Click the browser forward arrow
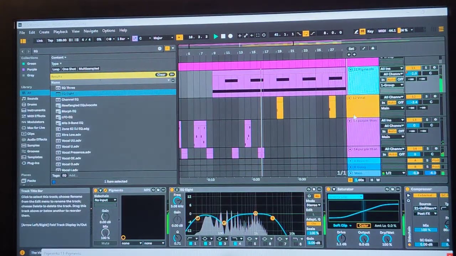 (28, 52)
